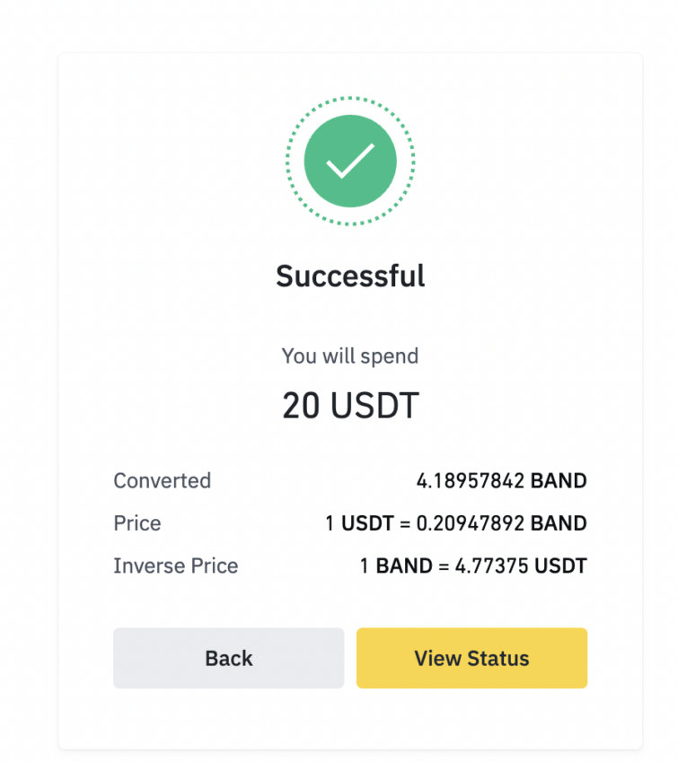Click the Converted row label
Viewport: 678px width, 763px height.
pos(162,481)
